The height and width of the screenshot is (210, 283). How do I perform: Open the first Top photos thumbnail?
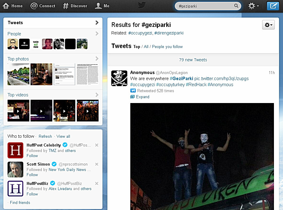18,74
